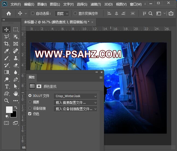The width and height of the screenshot is (177, 151).
Task: Select the Gradient tool
Action: click(7, 72)
